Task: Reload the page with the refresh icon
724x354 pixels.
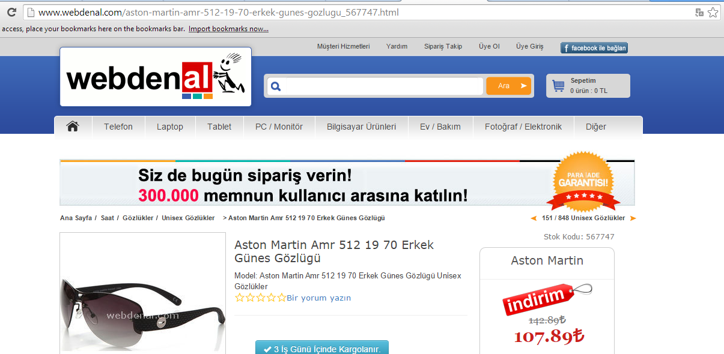Action: [x=11, y=13]
